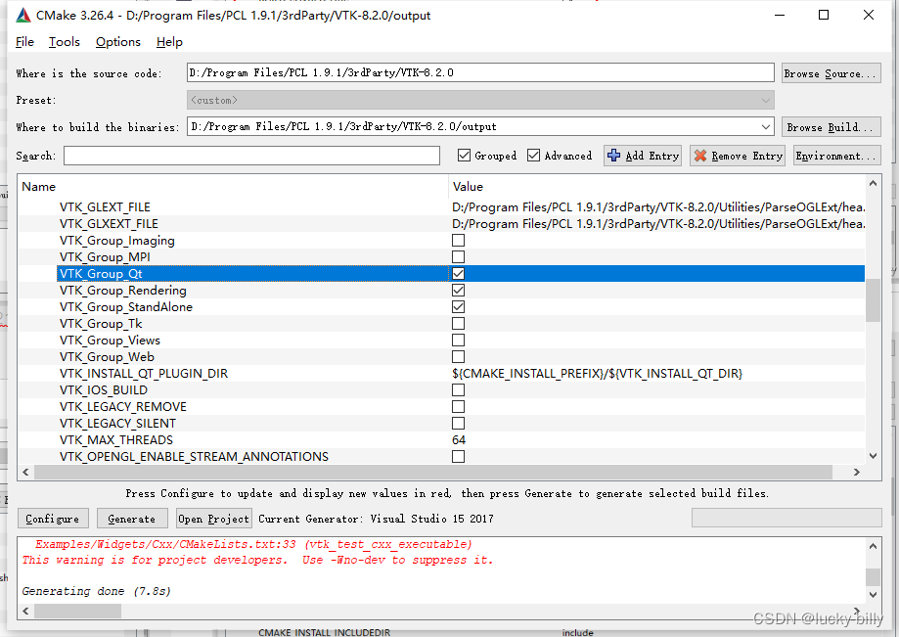Screen dimensions: 899x637
Task: Maximize the CMake window
Action: pyautogui.click(x=824, y=15)
